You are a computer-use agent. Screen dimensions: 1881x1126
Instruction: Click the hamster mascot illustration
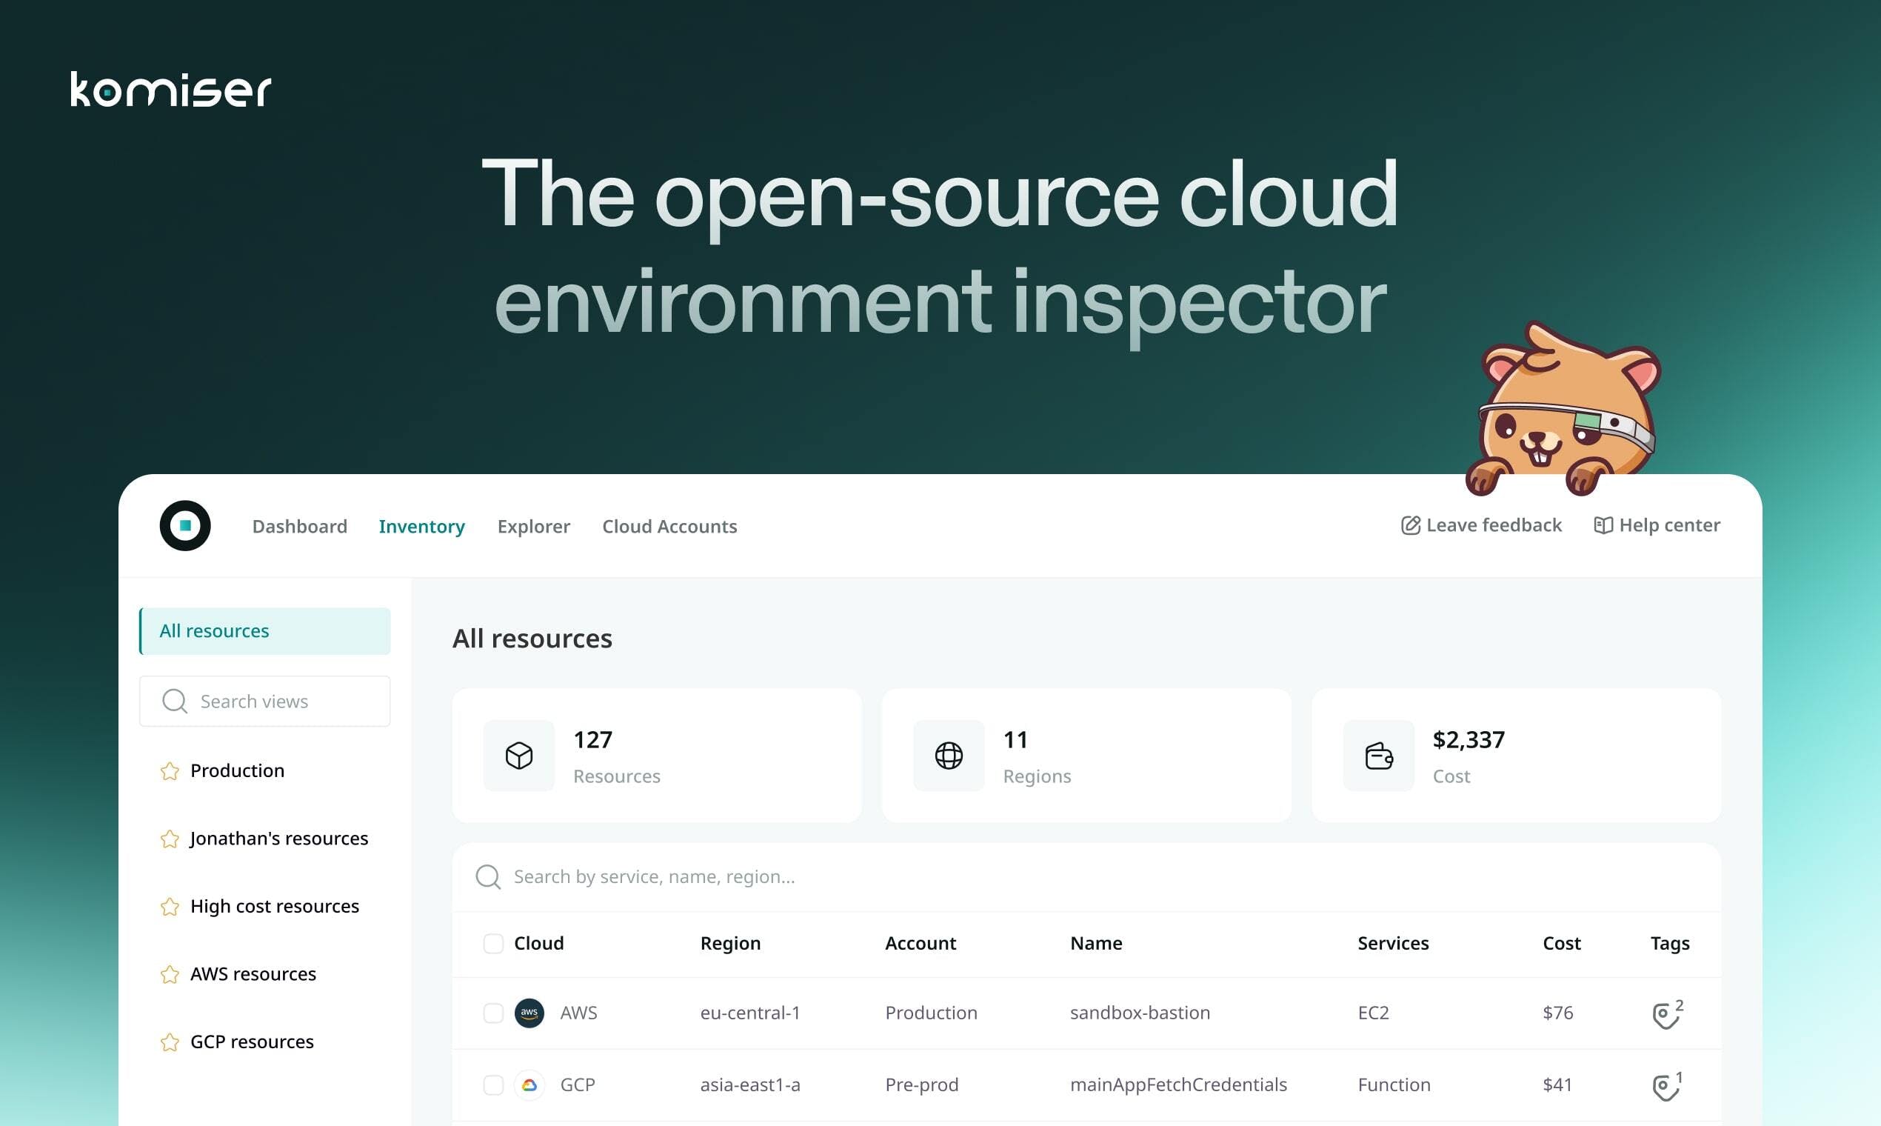tap(1564, 413)
